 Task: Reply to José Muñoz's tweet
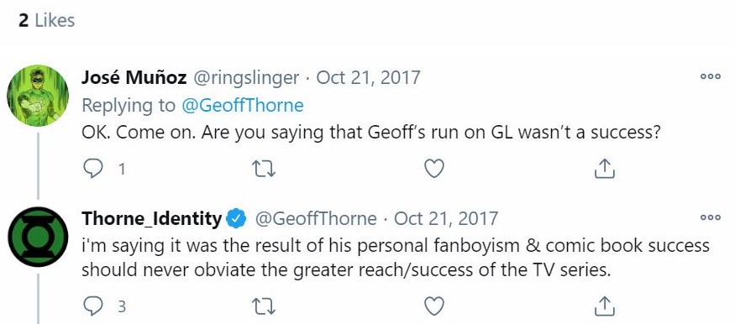92,169
